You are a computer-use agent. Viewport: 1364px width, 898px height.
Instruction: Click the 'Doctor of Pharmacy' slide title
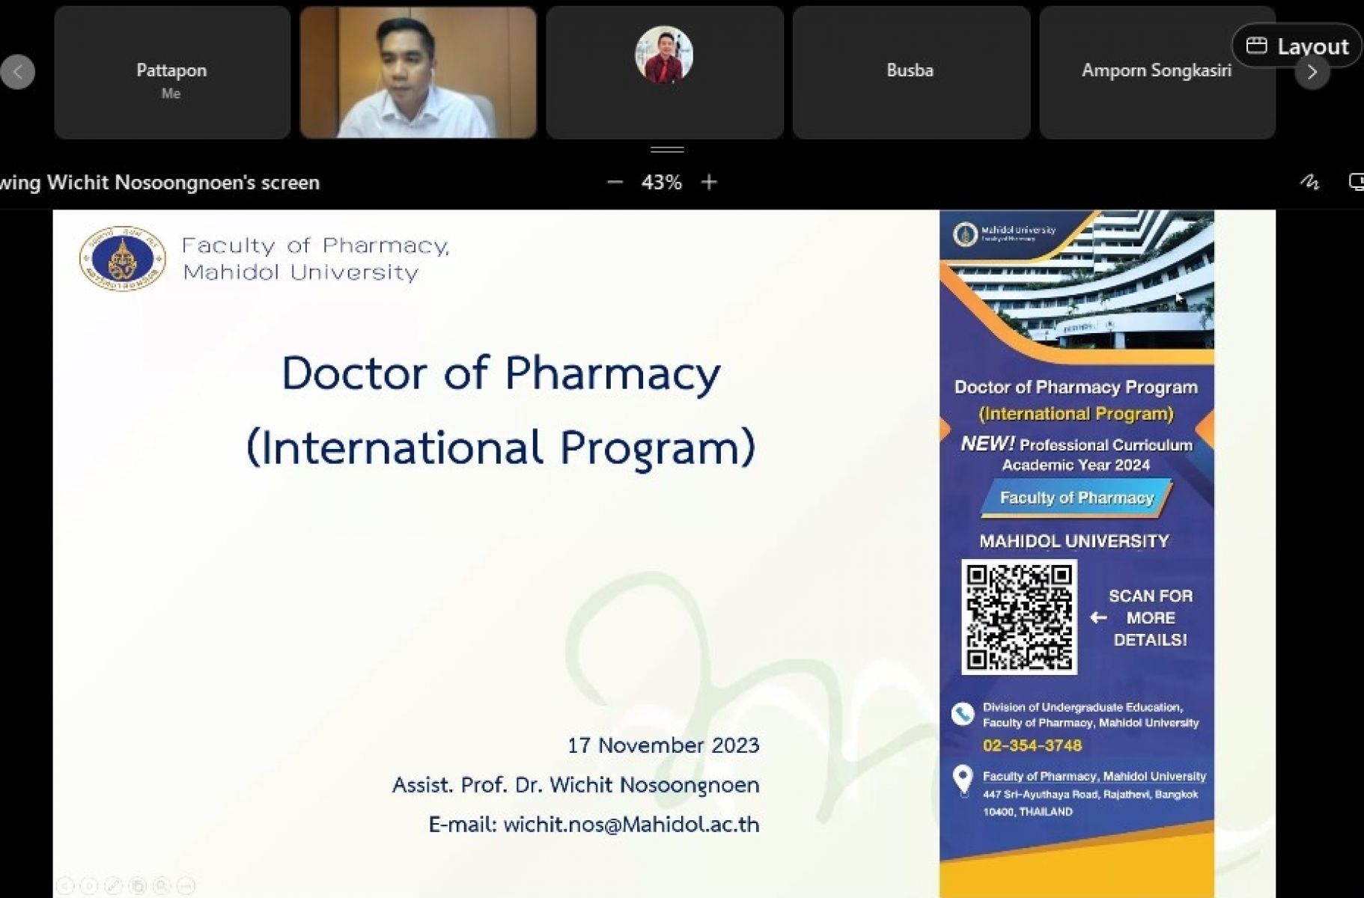pyautogui.click(x=501, y=373)
